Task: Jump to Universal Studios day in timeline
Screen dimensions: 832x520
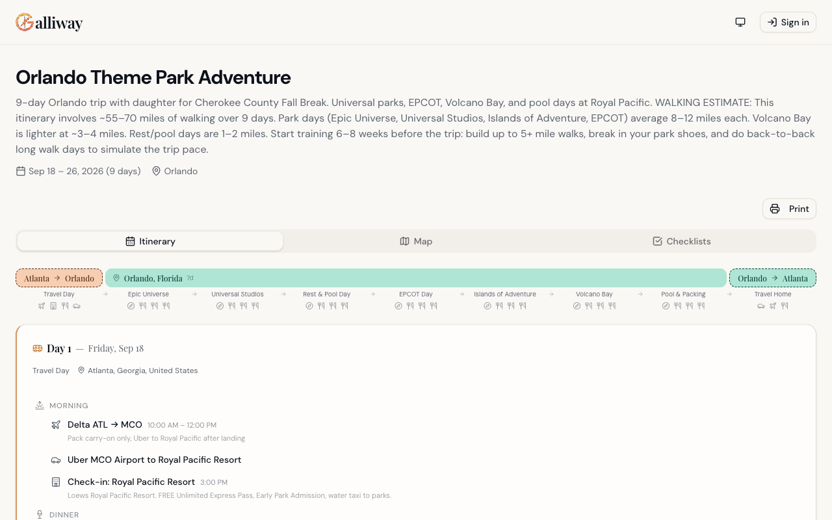Action: 237,294
